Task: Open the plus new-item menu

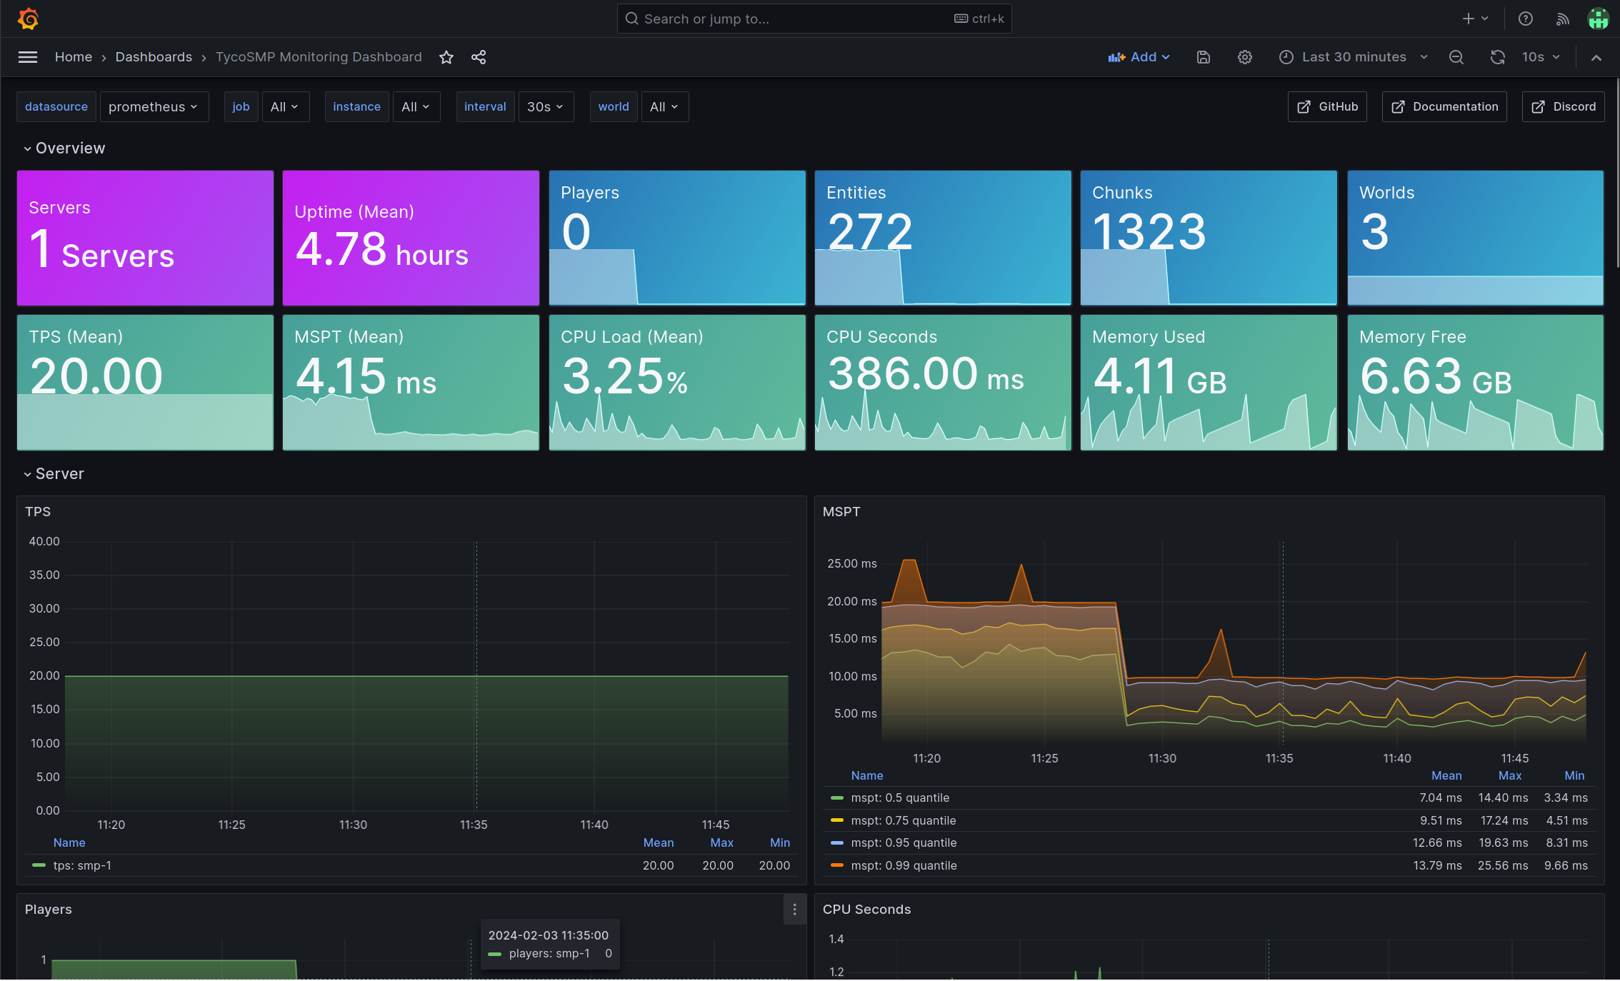Action: pyautogui.click(x=1475, y=19)
